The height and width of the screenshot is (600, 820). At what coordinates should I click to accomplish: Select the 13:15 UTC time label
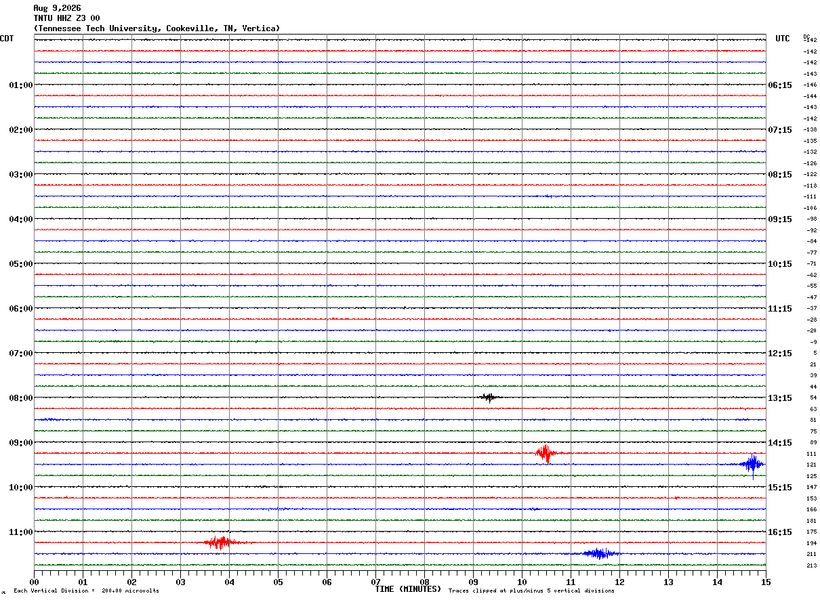(780, 398)
